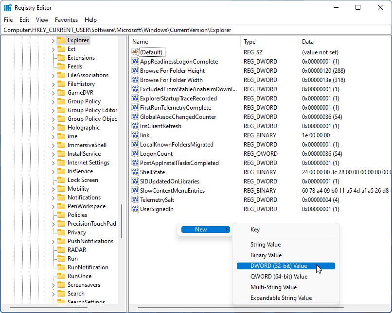
Task: Choose DWORD (32-bit) Value from submenu
Action: tap(286, 266)
